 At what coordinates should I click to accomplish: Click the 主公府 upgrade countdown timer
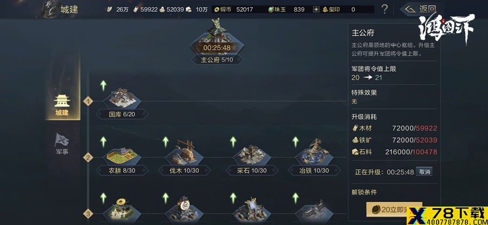[x=217, y=48]
